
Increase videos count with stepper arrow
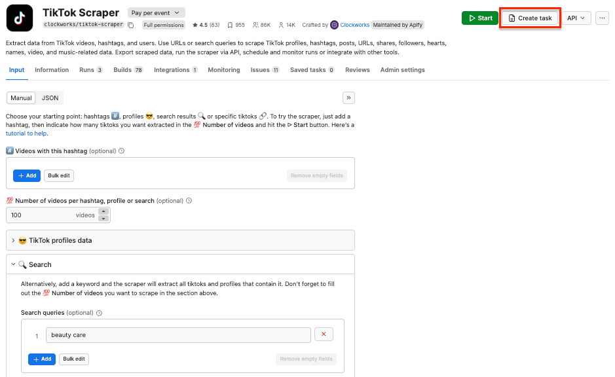(103, 211)
